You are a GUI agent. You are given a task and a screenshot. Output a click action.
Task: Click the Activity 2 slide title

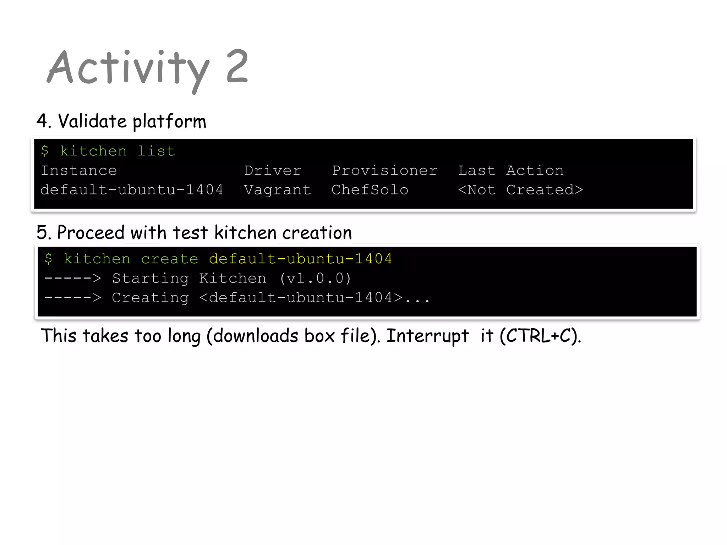click(147, 67)
